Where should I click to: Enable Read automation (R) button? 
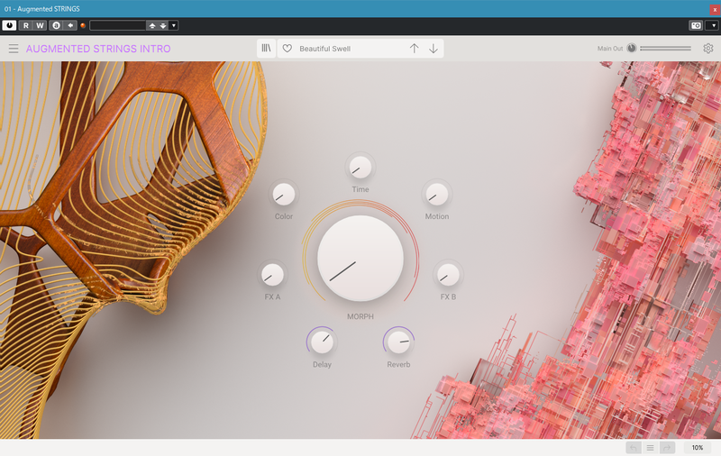26,25
